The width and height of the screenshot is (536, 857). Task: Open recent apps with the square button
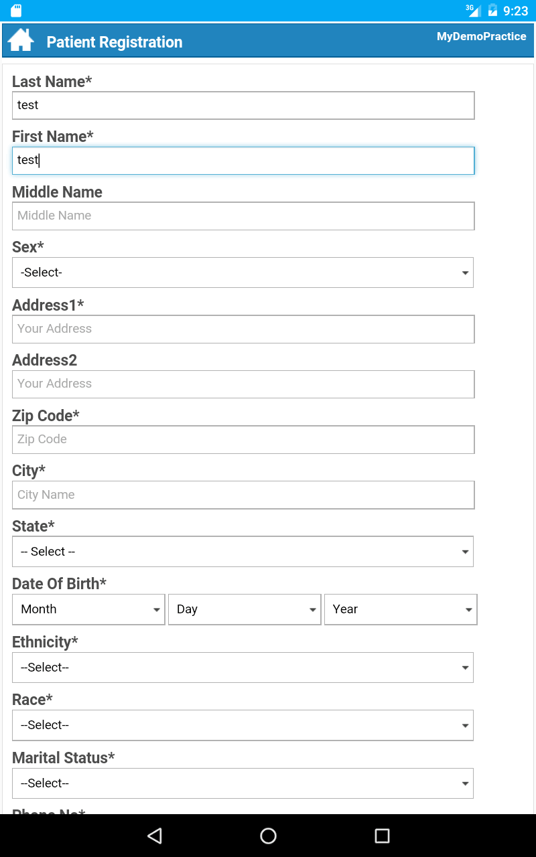381,836
